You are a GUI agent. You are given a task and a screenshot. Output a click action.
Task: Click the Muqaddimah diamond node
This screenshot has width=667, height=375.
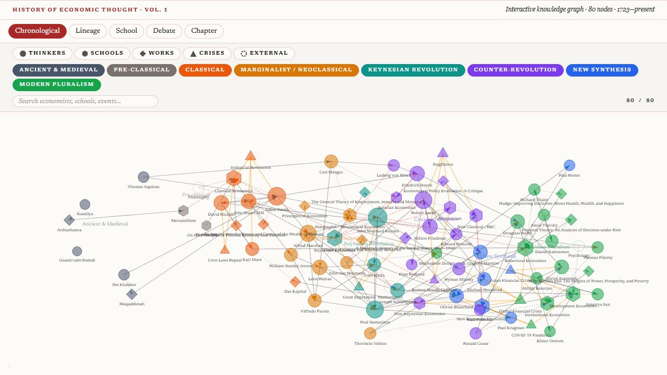pyautogui.click(x=132, y=294)
